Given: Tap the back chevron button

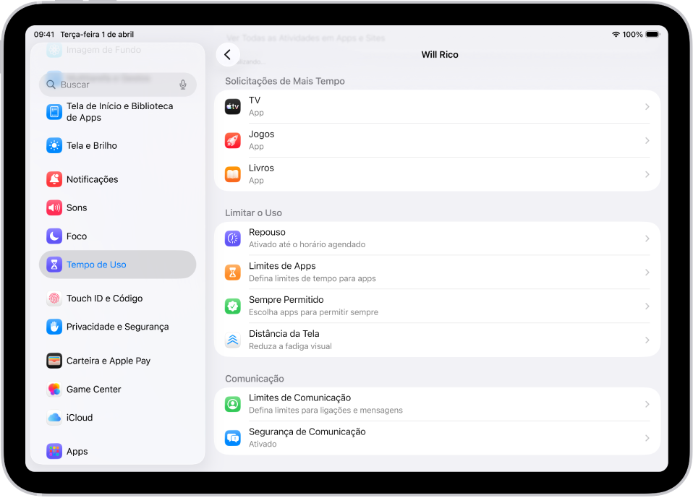Looking at the screenshot, I should (x=228, y=55).
